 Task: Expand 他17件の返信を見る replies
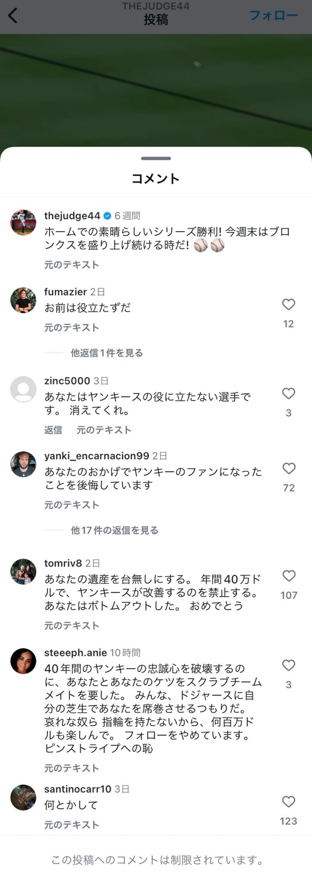[x=114, y=531]
